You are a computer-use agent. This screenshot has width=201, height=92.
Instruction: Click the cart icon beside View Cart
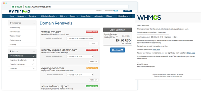[x=34, y=68]
